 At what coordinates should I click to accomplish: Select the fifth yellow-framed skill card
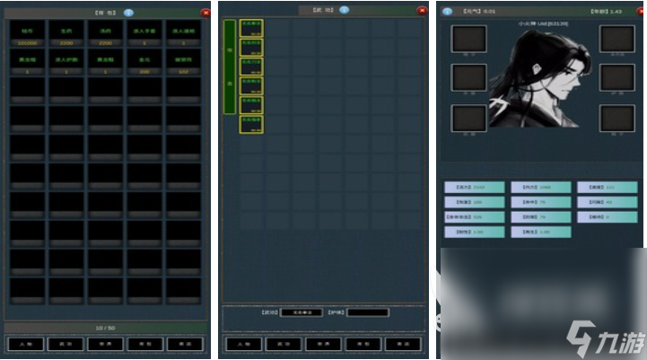tap(251, 105)
